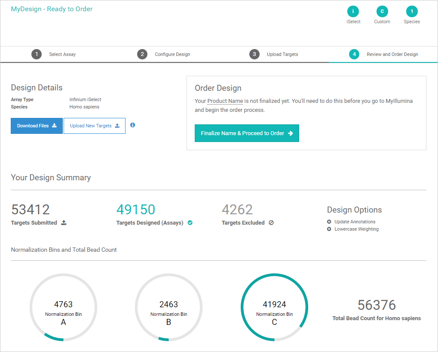The height and width of the screenshot is (352, 438).
Task: Click the 49150 Targets Designed number
Action: point(135,210)
